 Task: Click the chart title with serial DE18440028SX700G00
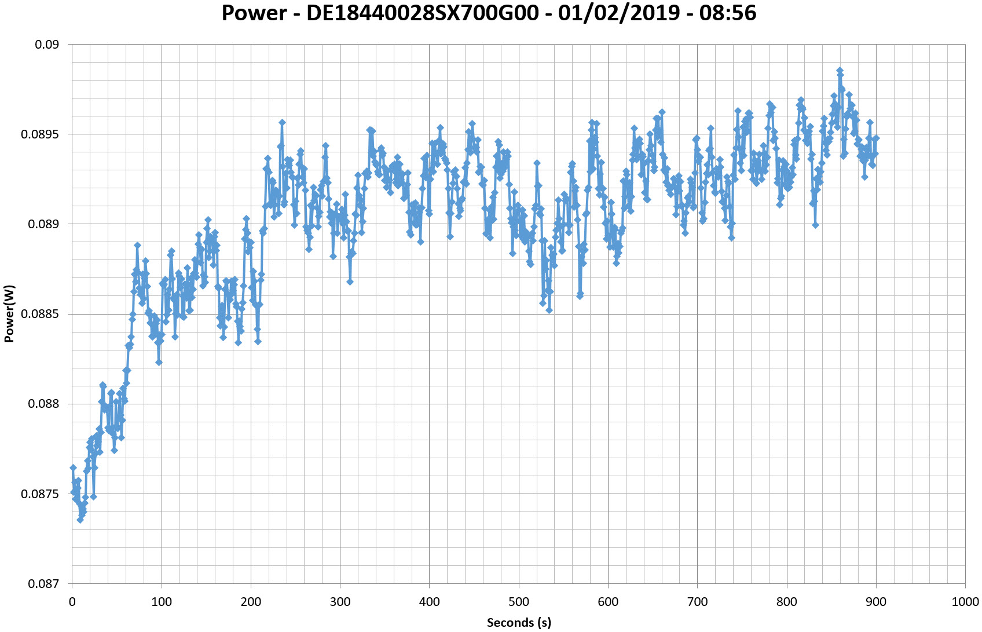(489, 13)
